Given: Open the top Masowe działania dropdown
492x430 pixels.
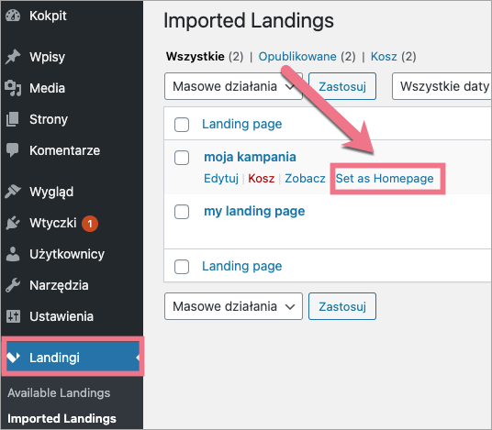Looking at the screenshot, I should [233, 86].
